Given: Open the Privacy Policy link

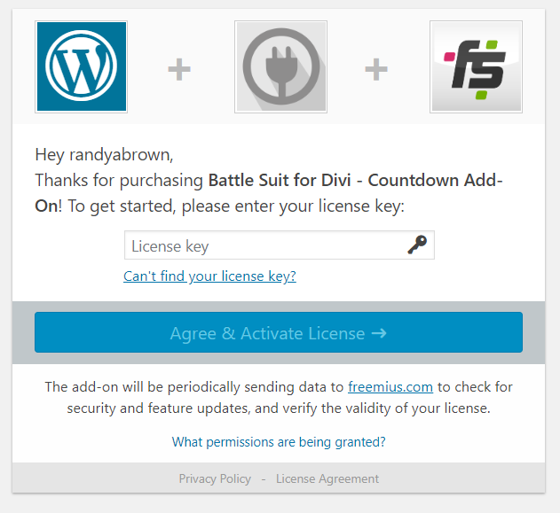Looking at the screenshot, I should click(215, 478).
